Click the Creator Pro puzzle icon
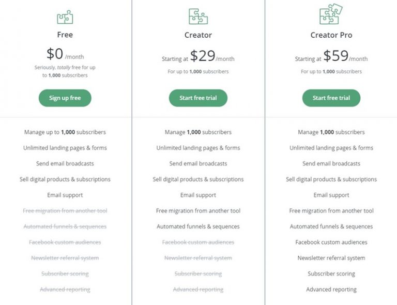Viewport: 397px width, 305px height. point(331,14)
